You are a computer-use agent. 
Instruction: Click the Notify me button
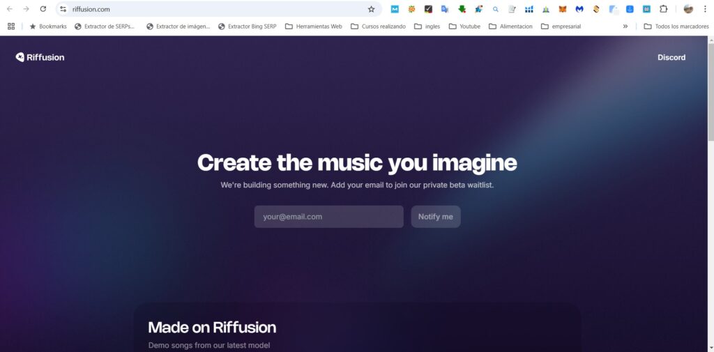tap(436, 217)
